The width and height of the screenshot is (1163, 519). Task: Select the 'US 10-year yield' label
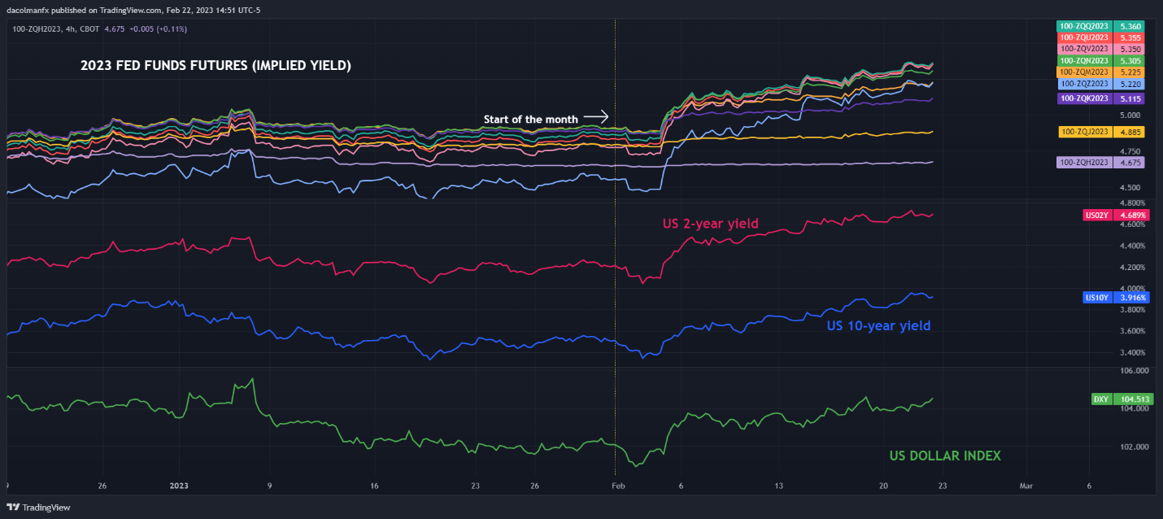[x=878, y=325]
